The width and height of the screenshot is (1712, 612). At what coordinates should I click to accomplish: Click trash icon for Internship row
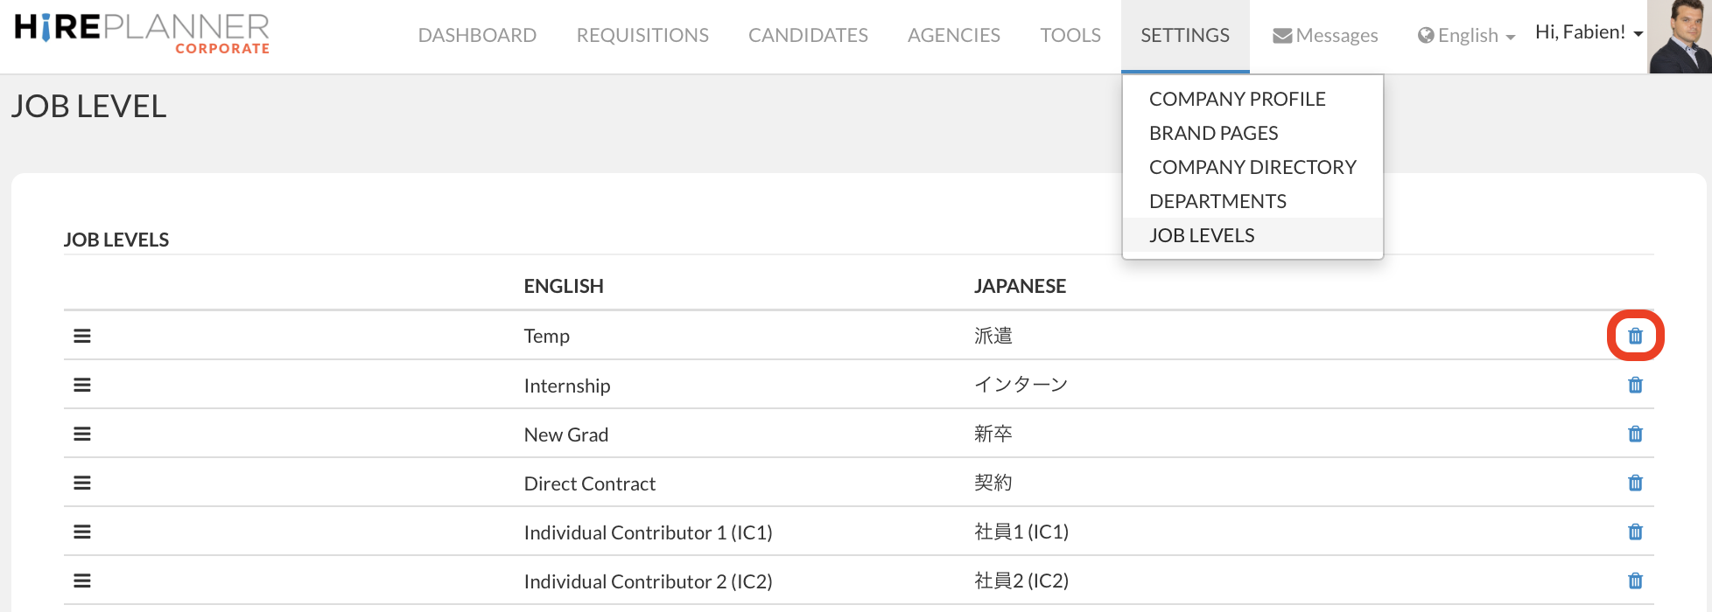click(1635, 386)
